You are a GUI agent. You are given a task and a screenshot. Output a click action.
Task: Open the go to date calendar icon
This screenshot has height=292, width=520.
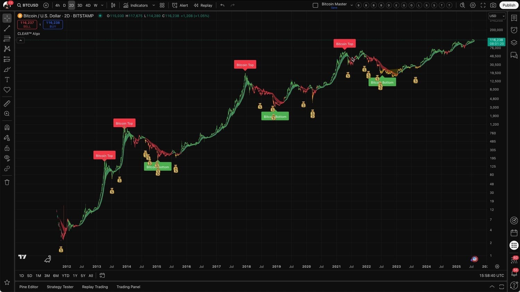tap(102, 275)
